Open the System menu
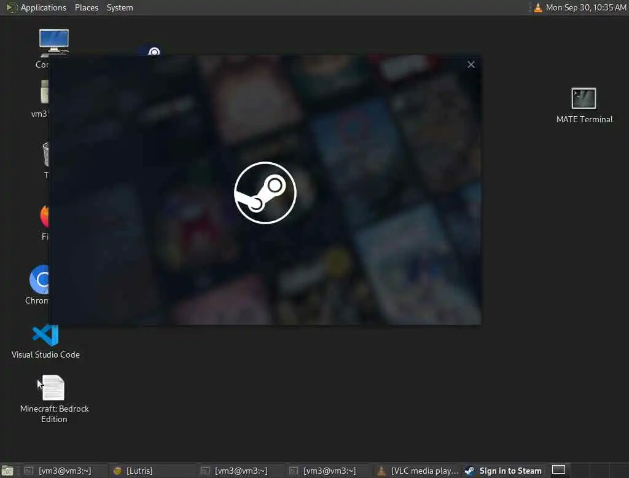Image resolution: width=629 pixels, height=478 pixels. [120, 7]
